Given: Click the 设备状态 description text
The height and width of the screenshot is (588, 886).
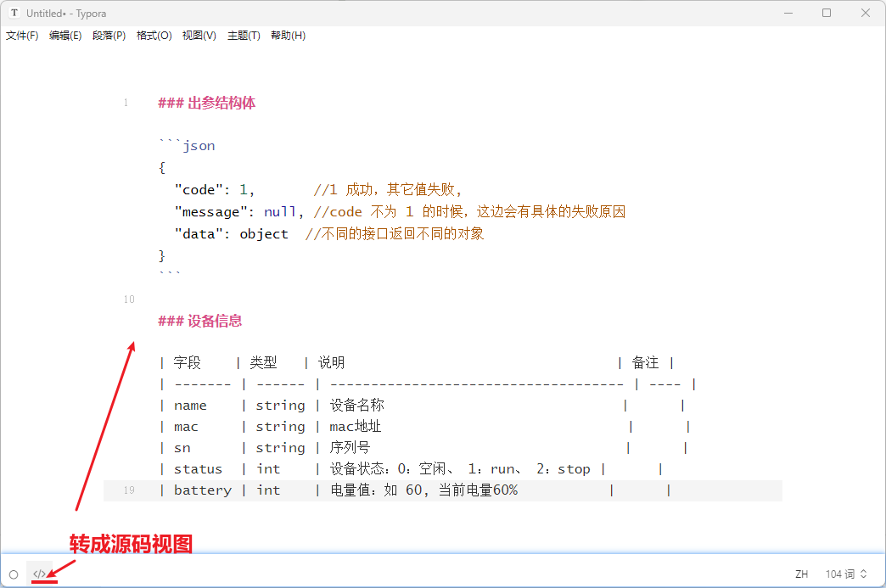Looking at the screenshot, I should (460, 469).
